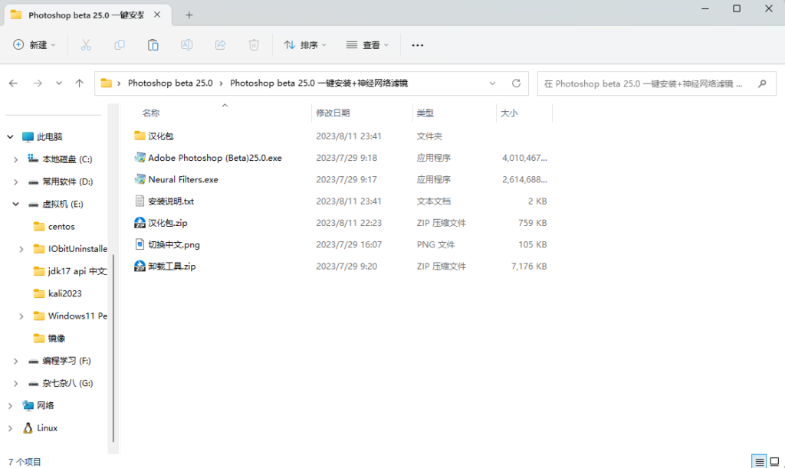
Task: Expand the 编程学习 (F:) node
Action: pyautogui.click(x=15, y=361)
